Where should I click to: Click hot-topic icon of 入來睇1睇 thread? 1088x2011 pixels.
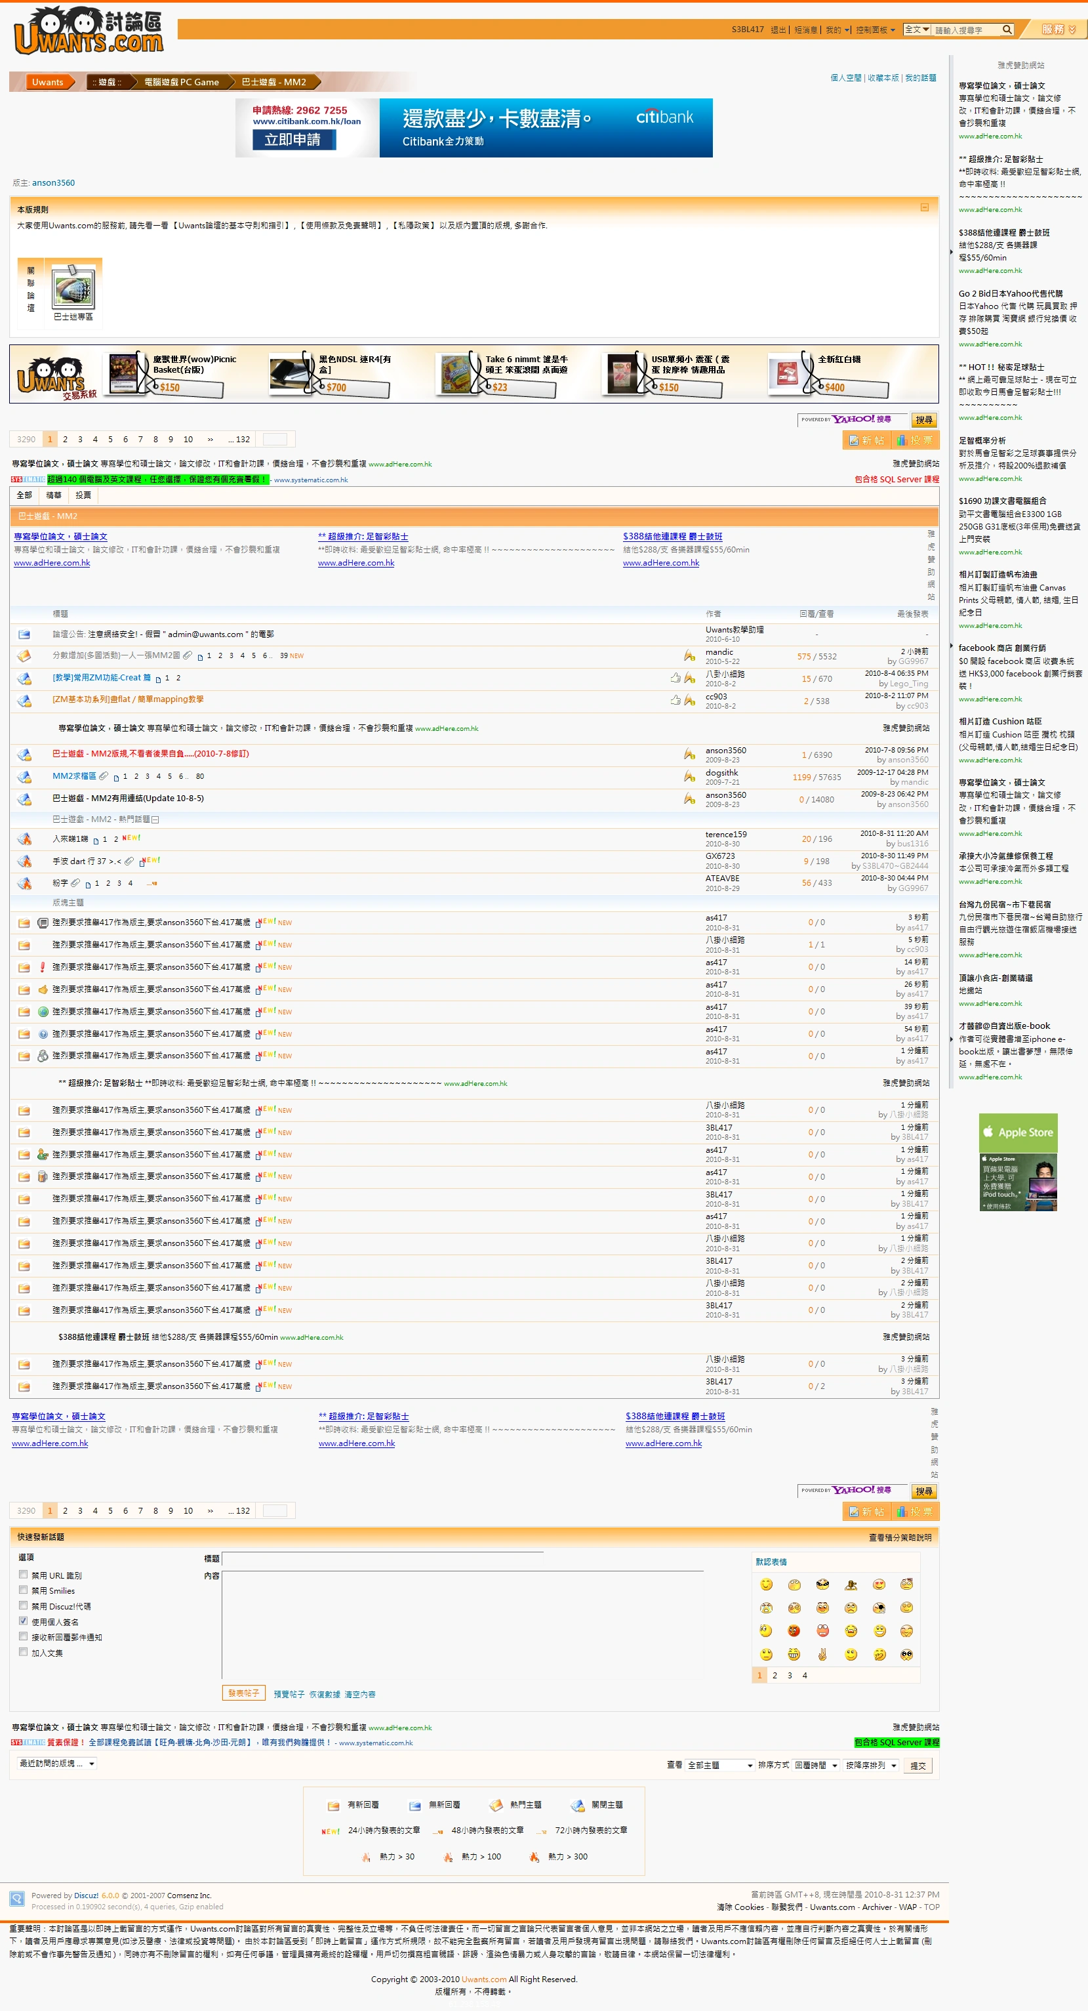(24, 839)
